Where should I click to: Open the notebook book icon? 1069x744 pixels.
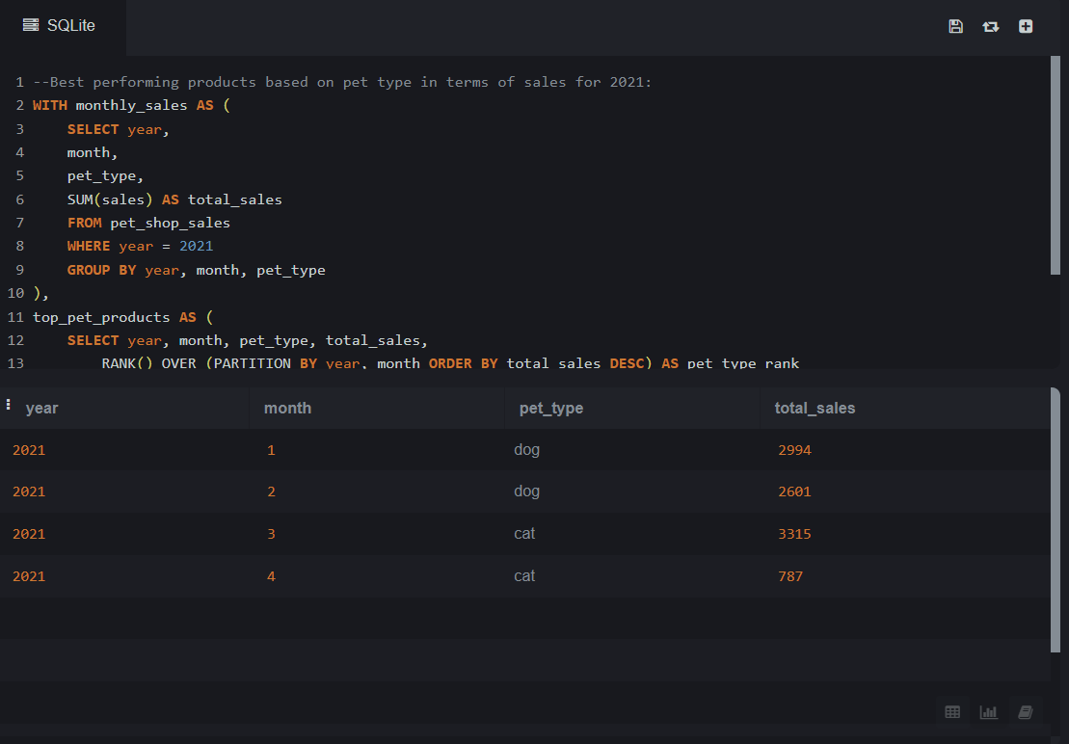pyautogui.click(x=1026, y=712)
